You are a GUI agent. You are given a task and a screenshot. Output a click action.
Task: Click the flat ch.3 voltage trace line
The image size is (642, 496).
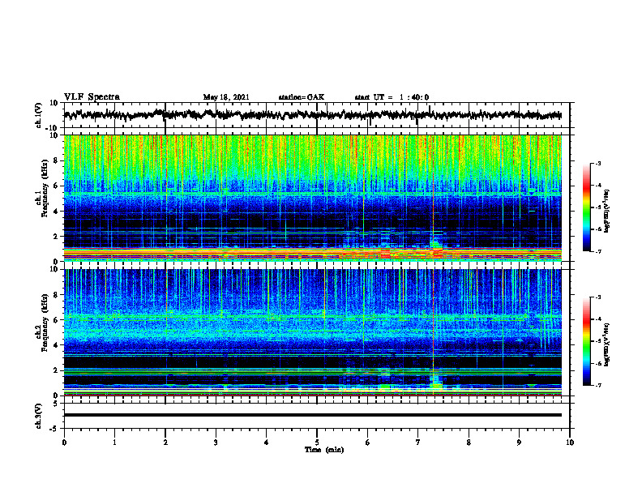(x=312, y=415)
